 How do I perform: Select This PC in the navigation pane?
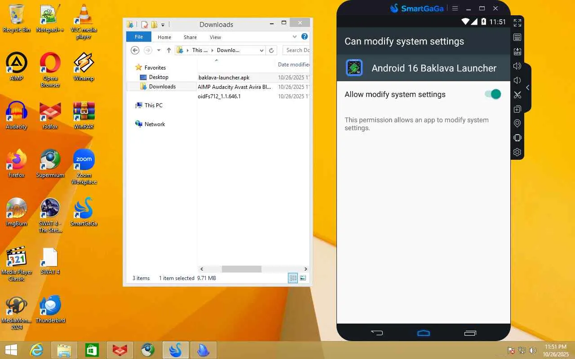153,105
